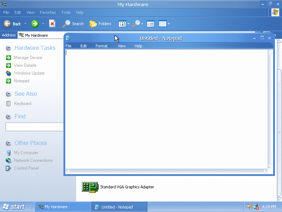
Task: Select the Standard VGA Graphics Adapter card icon
Action: (90, 187)
